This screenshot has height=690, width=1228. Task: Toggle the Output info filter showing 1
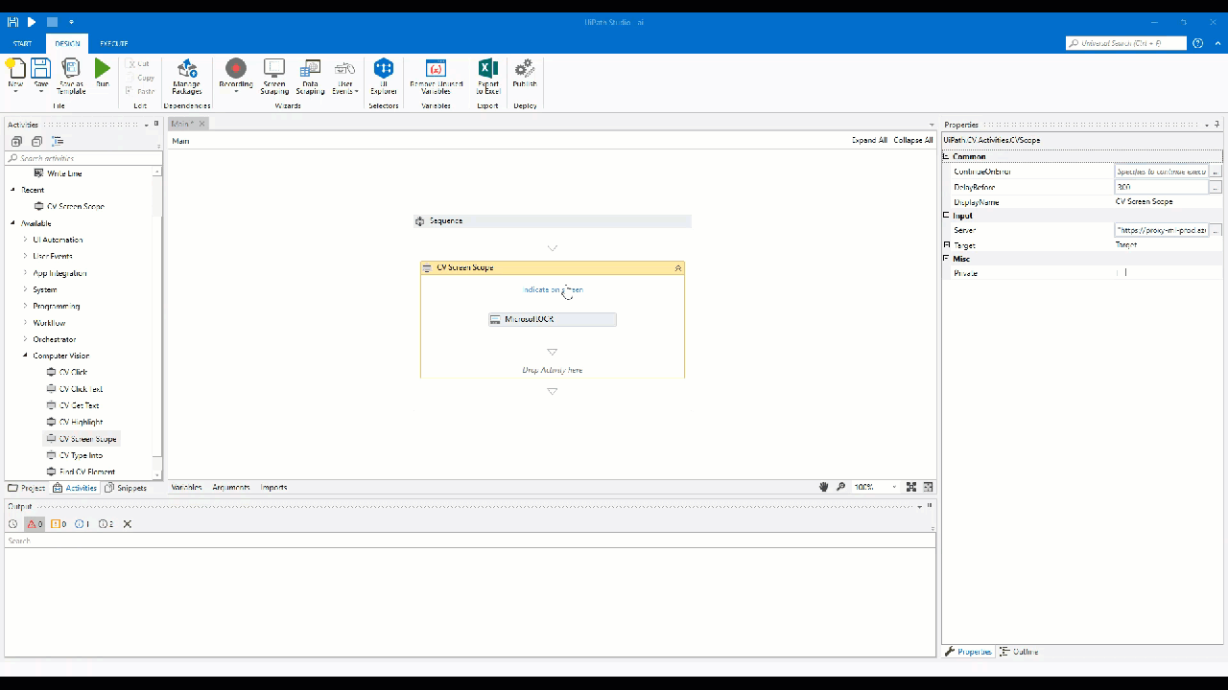[x=83, y=524]
